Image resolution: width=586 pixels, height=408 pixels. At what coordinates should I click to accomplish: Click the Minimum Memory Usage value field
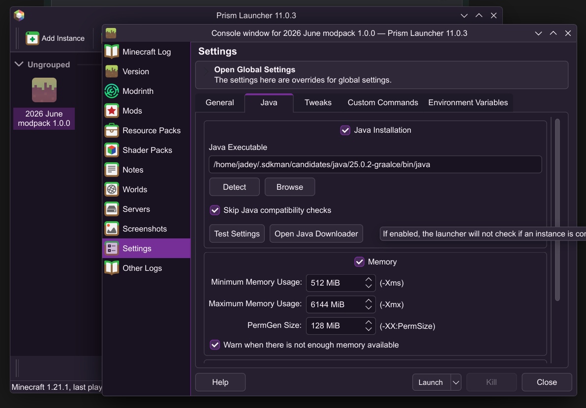(x=336, y=283)
